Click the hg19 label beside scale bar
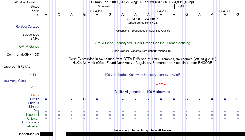 [x=181, y=6]
